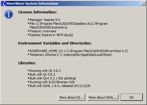This screenshot has height=105, width=147.
Task: Confirm the dialog with the OK button
Action: pyautogui.click(x=132, y=97)
